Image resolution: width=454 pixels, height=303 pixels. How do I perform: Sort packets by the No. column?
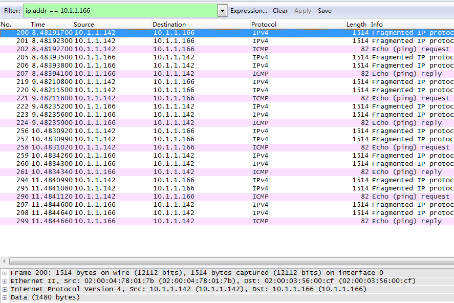15,24
